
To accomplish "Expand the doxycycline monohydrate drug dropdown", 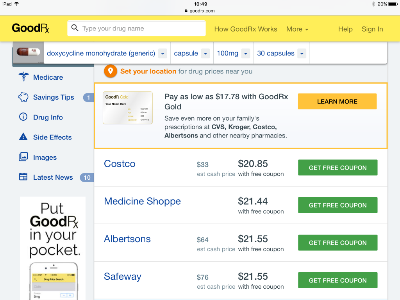I will [x=163, y=54].
